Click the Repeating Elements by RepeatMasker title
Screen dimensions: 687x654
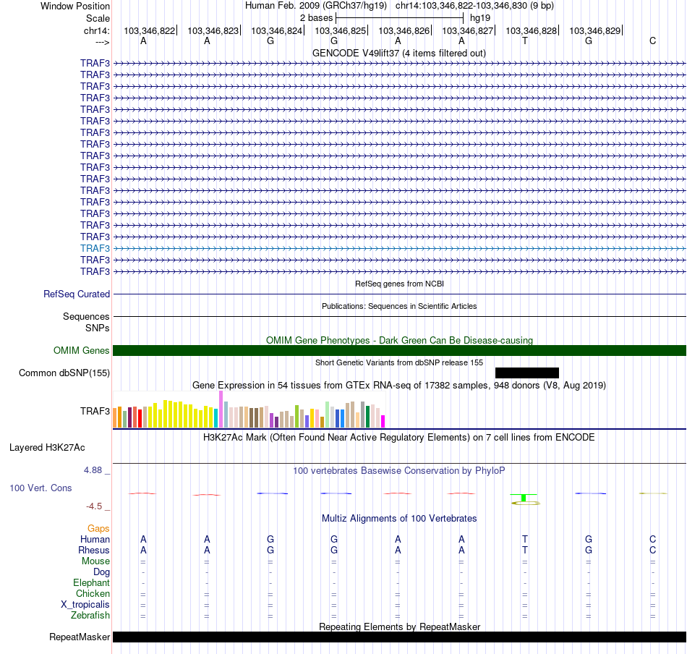click(399, 627)
